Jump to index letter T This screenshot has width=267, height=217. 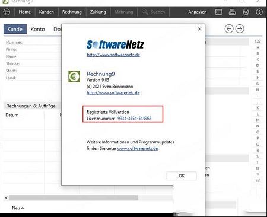coord(258,162)
